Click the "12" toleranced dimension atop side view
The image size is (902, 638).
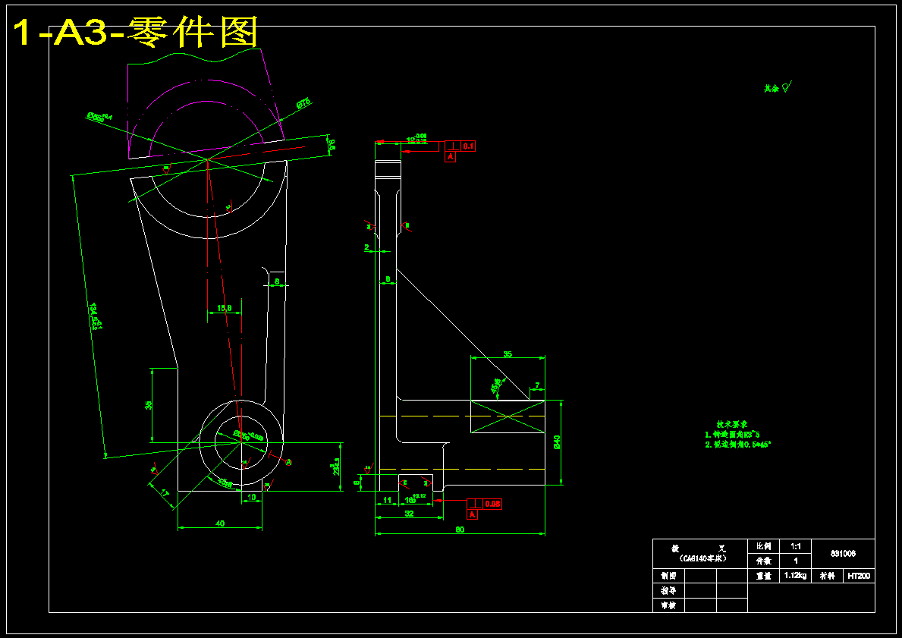pos(416,140)
